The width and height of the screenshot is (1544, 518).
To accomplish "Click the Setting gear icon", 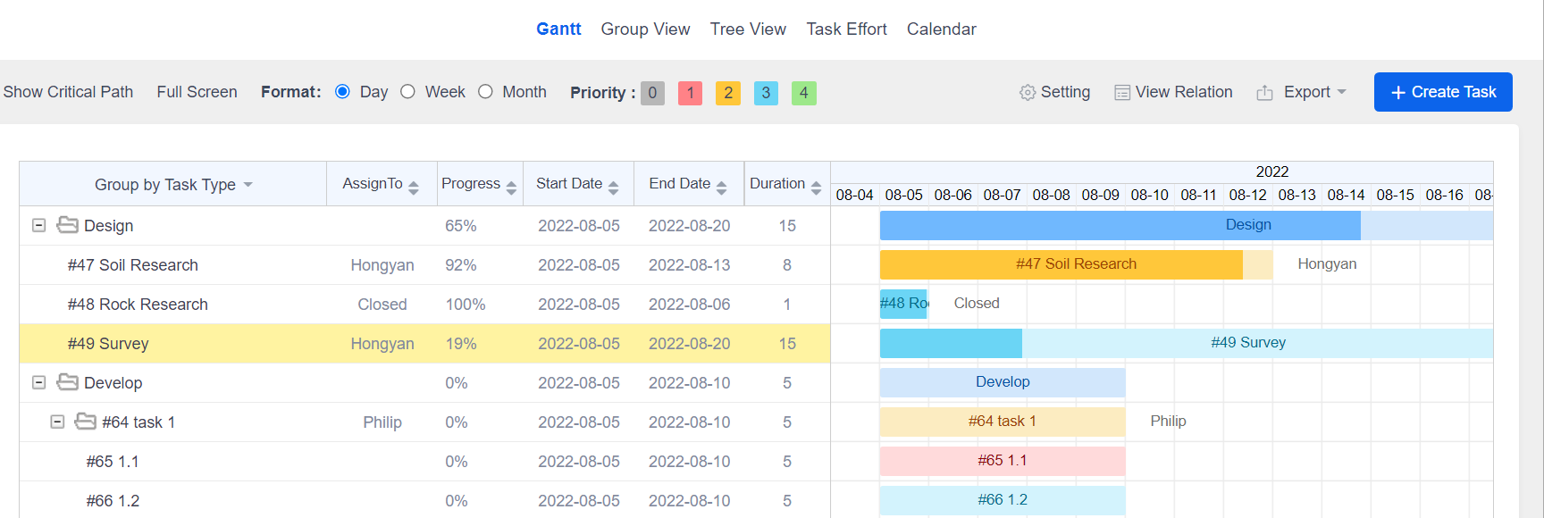I will tap(1028, 93).
